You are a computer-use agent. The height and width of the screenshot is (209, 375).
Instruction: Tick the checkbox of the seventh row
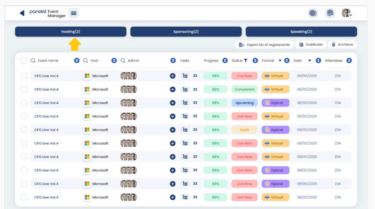point(24,157)
